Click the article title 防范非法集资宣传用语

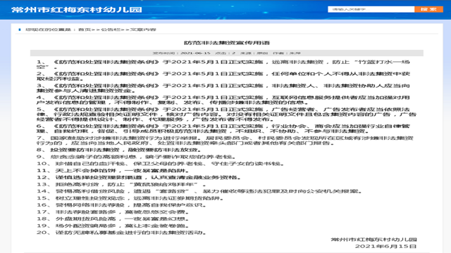pyautogui.click(x=227, y=43)
